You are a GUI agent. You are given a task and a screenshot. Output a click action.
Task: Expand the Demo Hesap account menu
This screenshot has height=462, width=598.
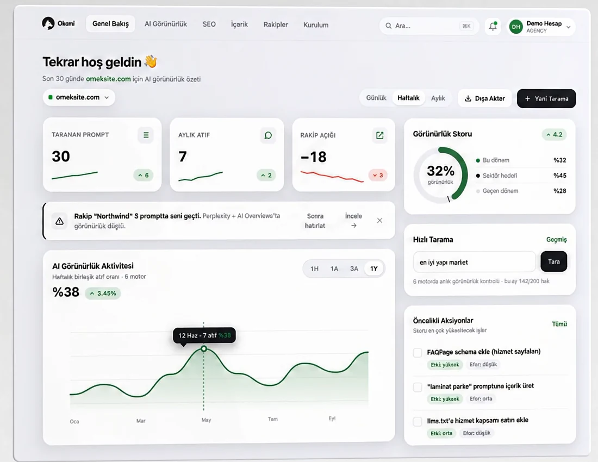tap(541, 27)
